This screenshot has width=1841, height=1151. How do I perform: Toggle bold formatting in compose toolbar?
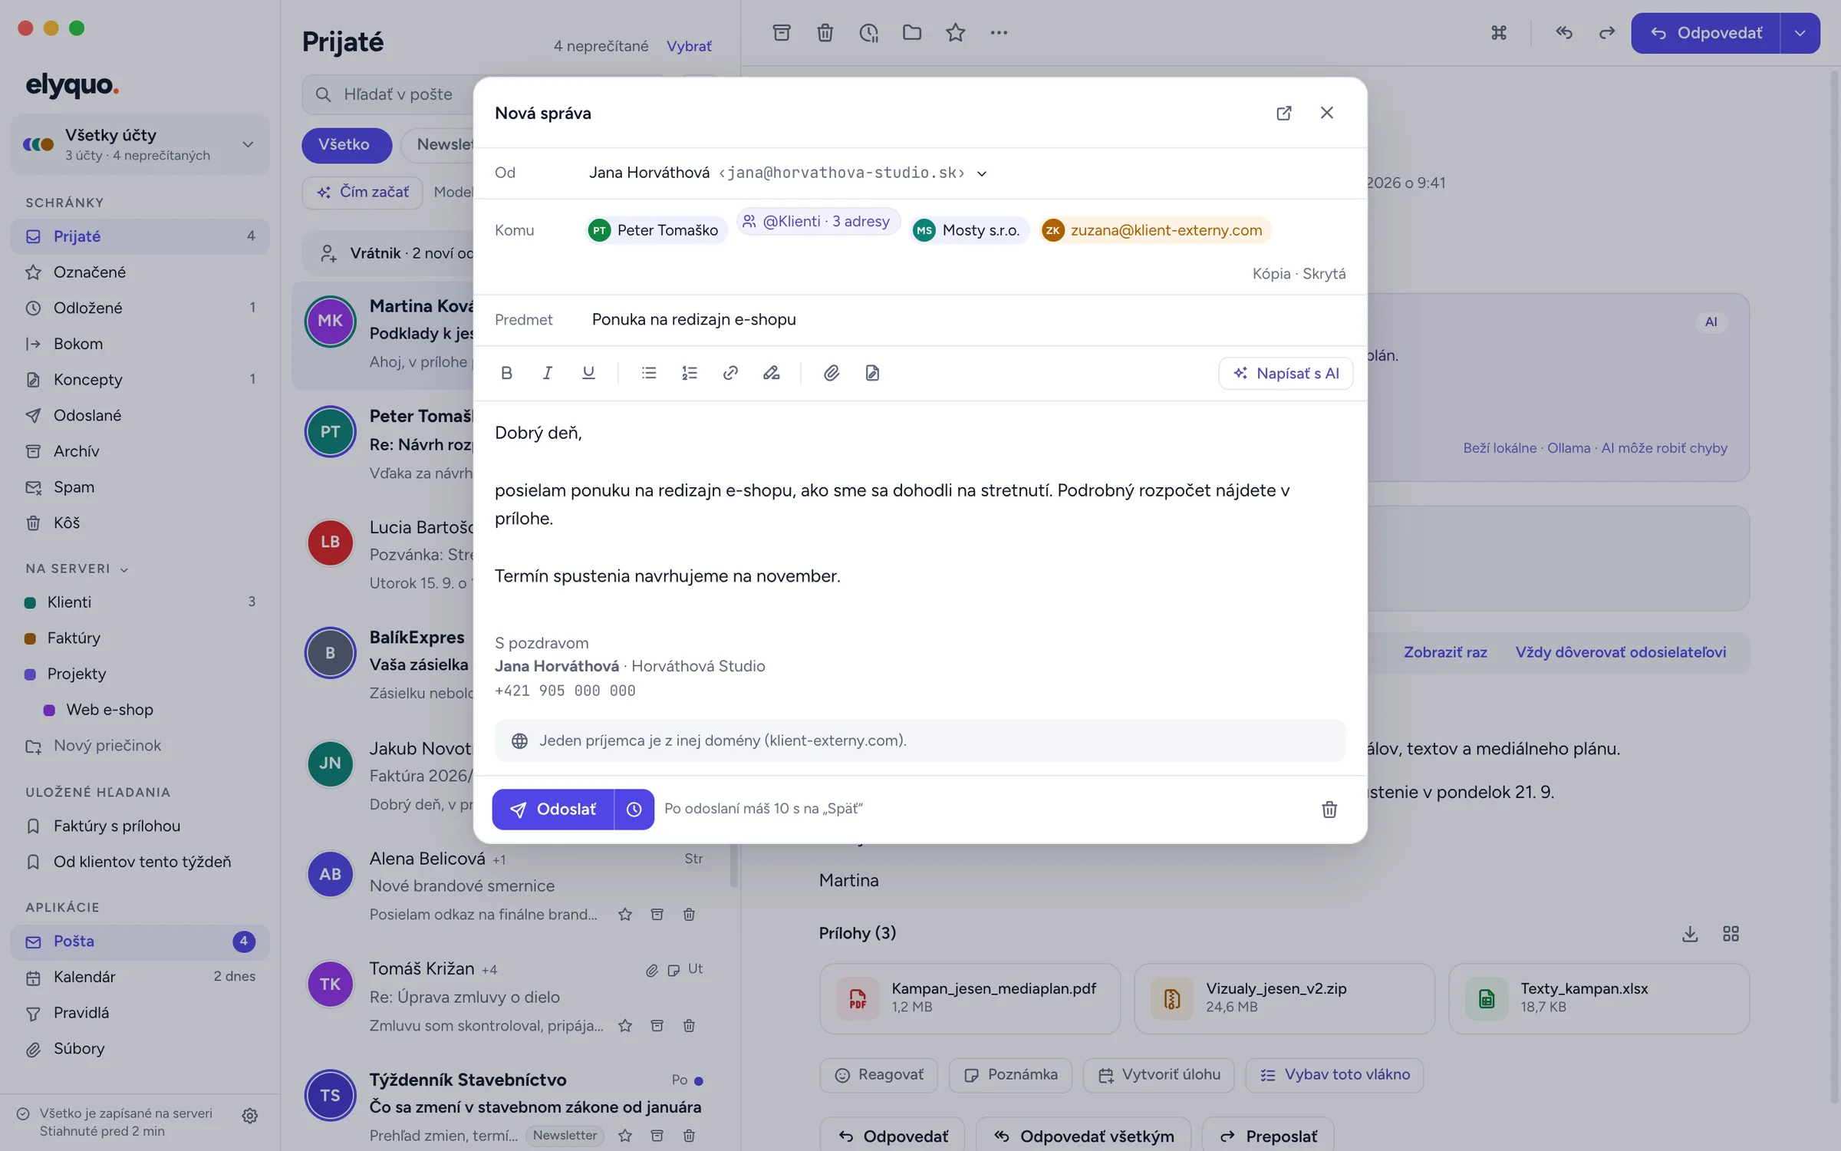coord(506,373)
